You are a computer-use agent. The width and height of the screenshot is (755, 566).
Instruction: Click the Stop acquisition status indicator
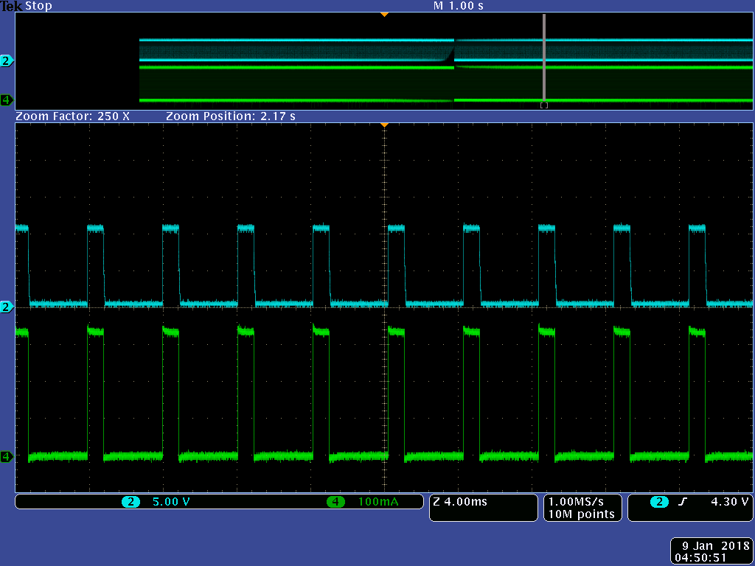pyautogui.click(x=38, y=6)
